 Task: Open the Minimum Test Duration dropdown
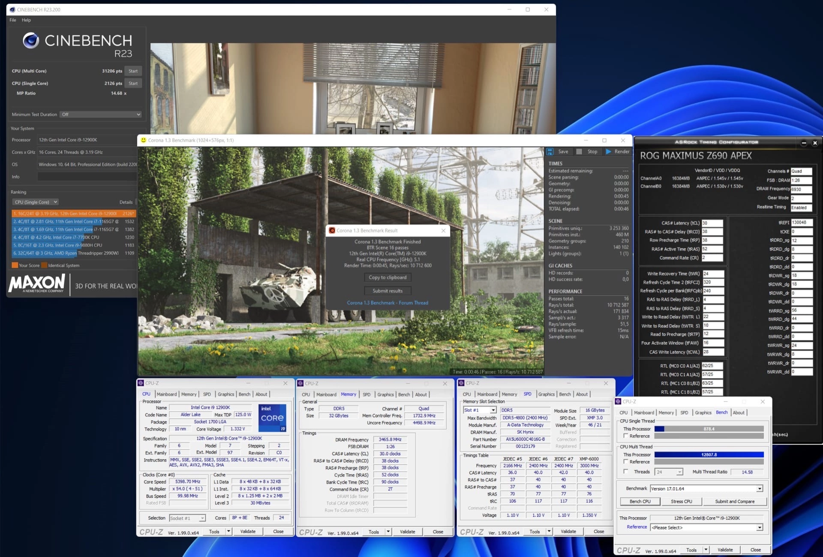coord(101,114)
